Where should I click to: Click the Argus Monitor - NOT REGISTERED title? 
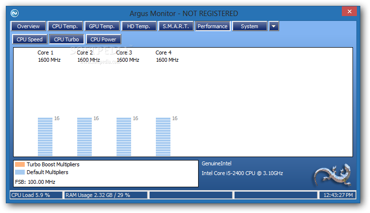pyautogui.click(x=184, y=14)
